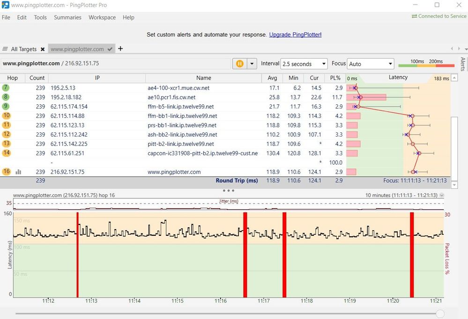Select the hop 14 orange circle

click(x=6, y=153)
